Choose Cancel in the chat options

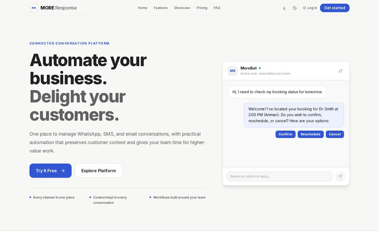(x=335, y=134)
